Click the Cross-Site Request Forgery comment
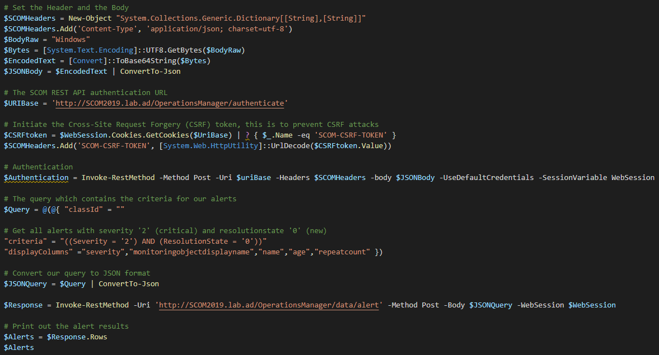659x355 pixels. [x=191, y=125]
